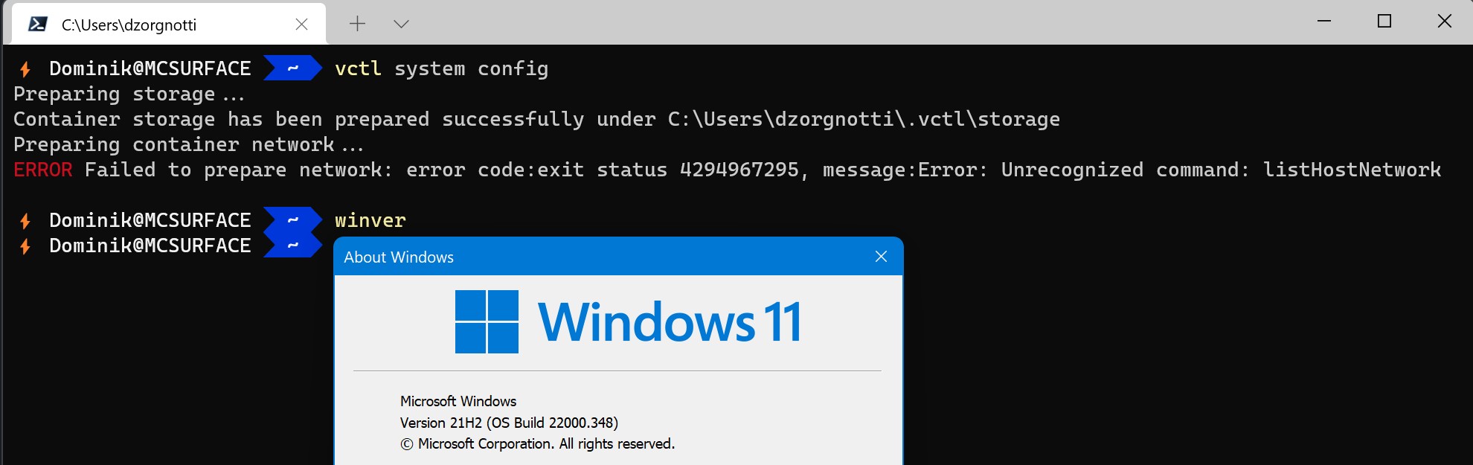Click the PowerShell icon on the terminal tab
The height and width of the screenshot is (465, 1473).
pos(35,23)
